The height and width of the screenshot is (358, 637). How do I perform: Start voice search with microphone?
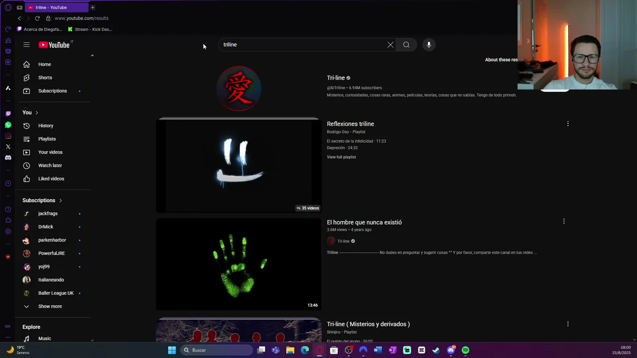(x=428, y=45)
